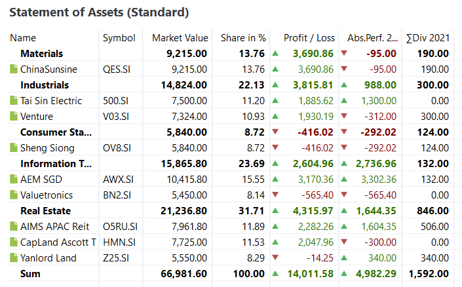Click the Tai Sin Electric security icon
The width and height of the screenshot is (462, 287).
(x=14, y=101)
